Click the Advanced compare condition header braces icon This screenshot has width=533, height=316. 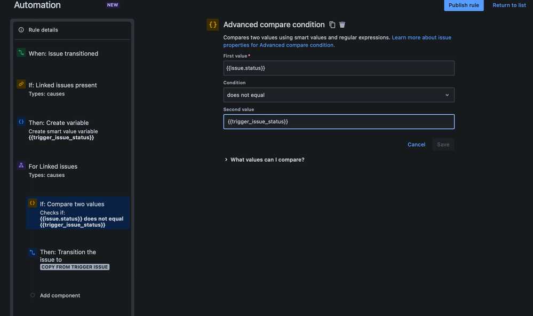tap(212, 25)
